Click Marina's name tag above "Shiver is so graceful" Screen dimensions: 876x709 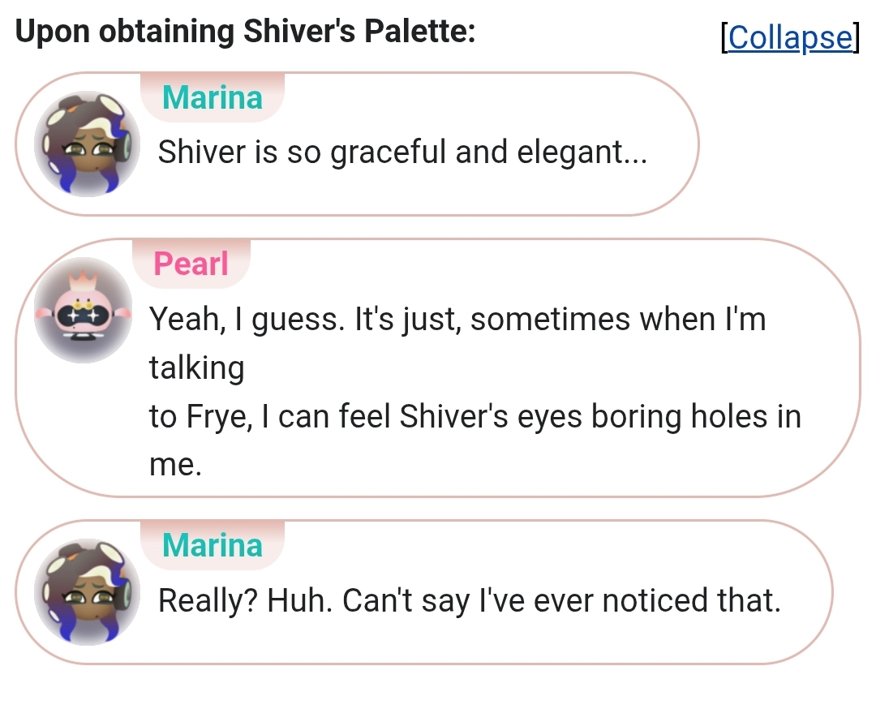pyautogui.click(x=213, y=97)
